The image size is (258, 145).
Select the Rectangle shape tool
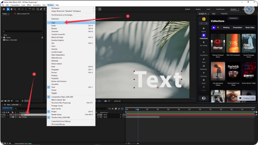click(38, 9)
